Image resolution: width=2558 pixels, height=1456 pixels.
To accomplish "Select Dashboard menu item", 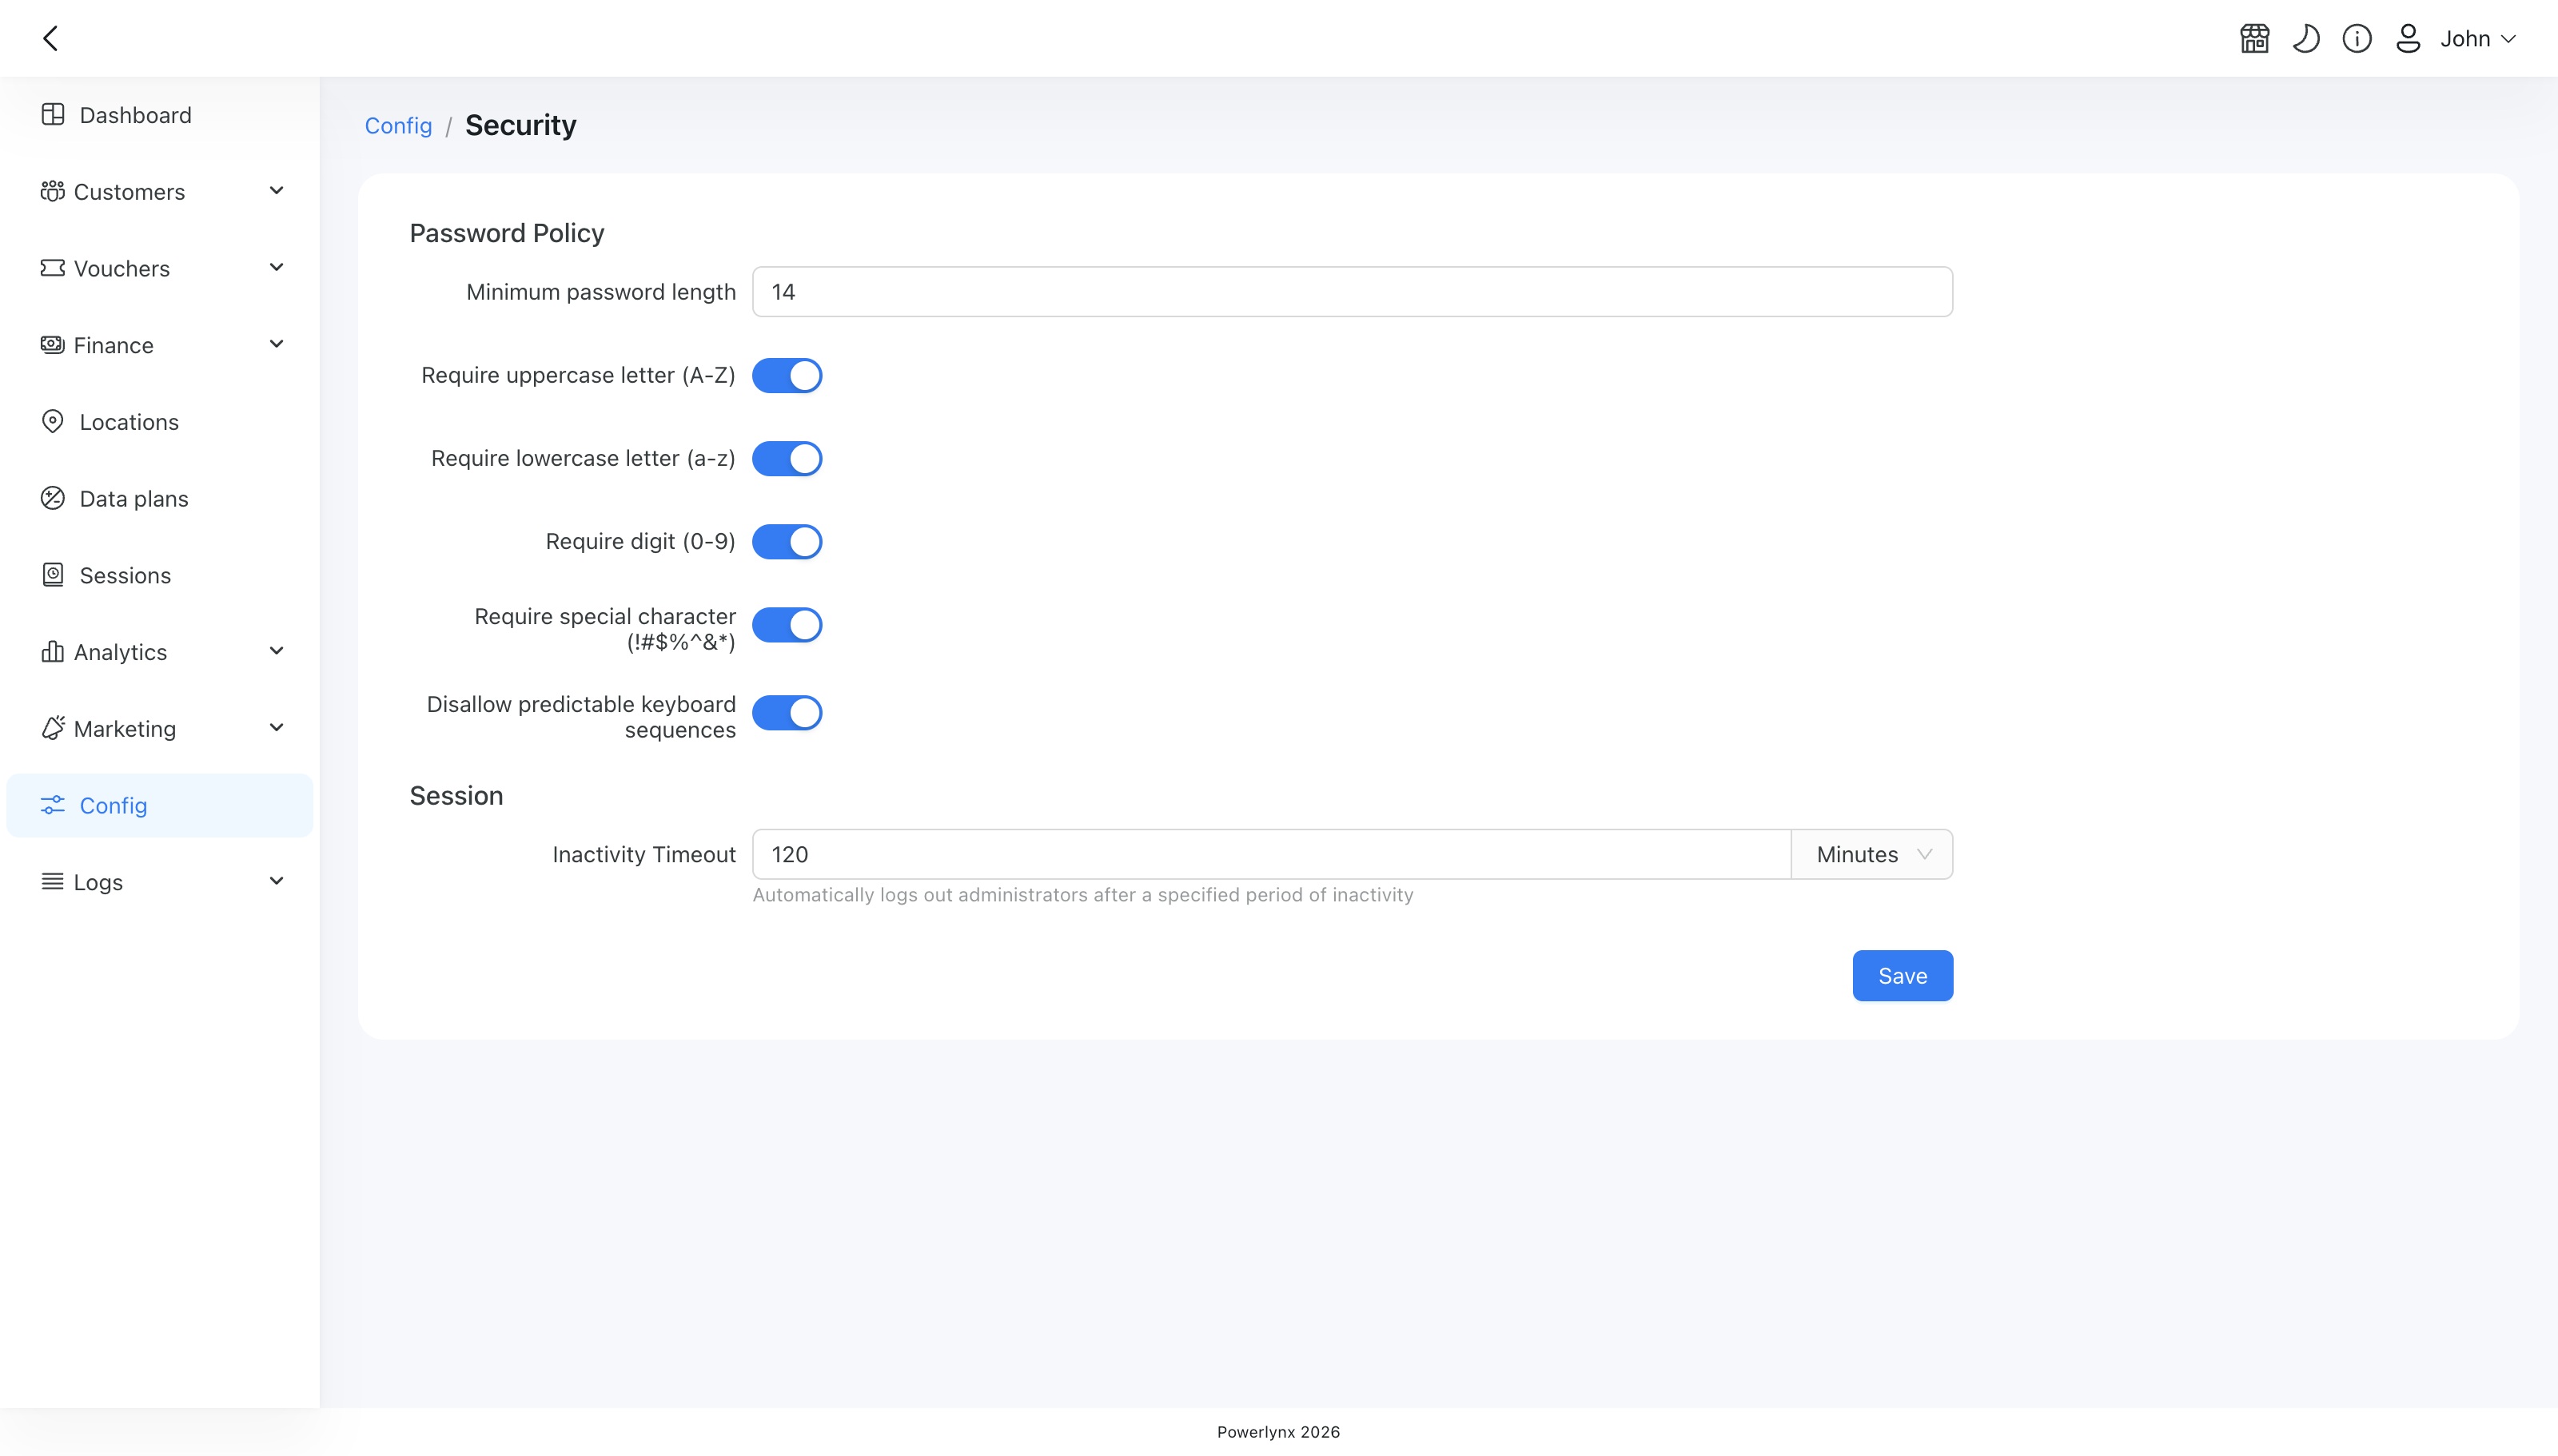I will pos(160,115).
